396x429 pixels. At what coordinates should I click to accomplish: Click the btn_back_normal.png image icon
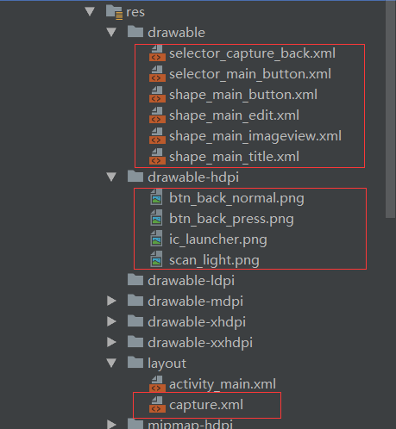pyautogui.click(x=156, y=198)
